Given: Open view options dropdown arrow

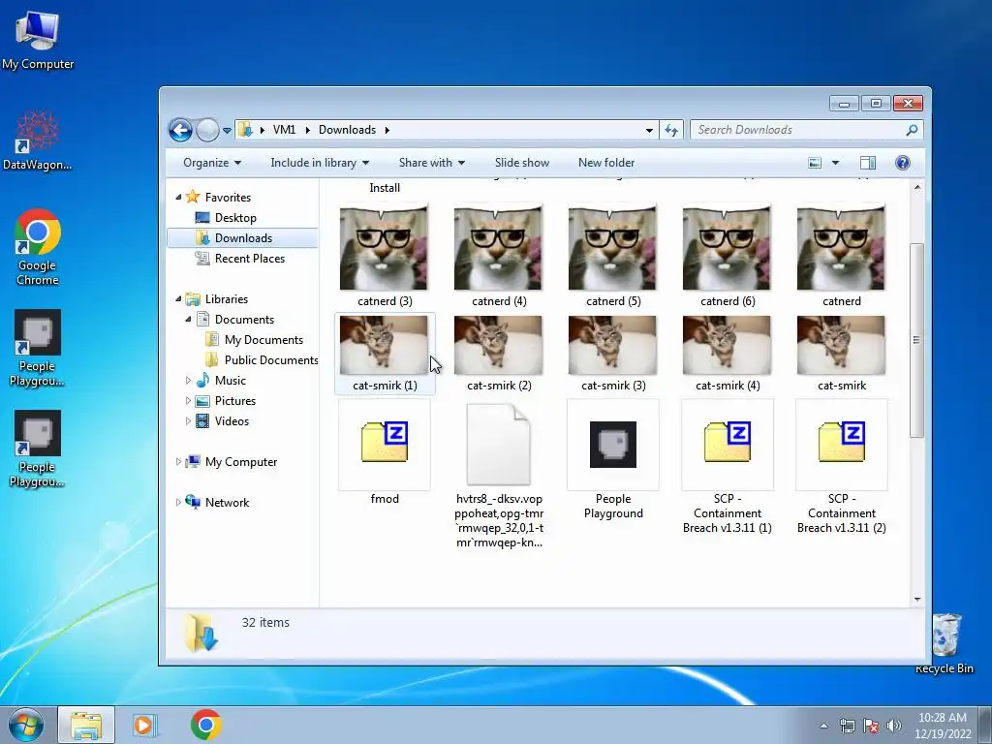Looking at the screenshot, I should [x=835, y=163].
